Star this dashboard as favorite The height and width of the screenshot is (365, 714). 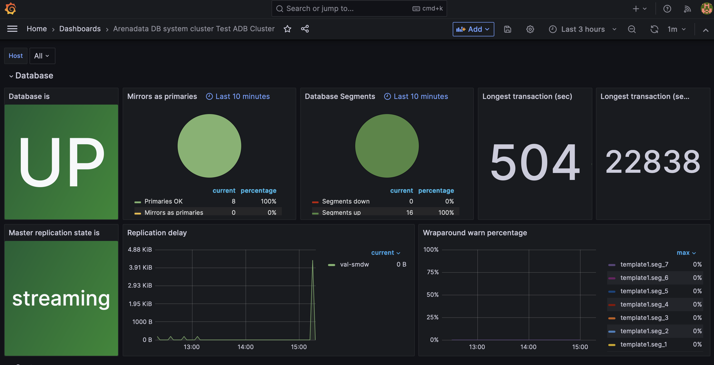pos(287,29)
